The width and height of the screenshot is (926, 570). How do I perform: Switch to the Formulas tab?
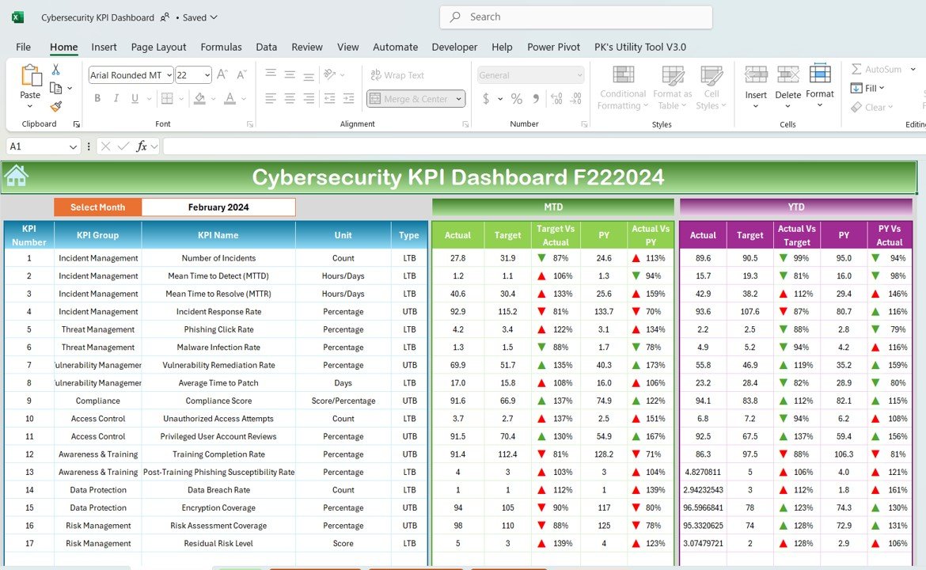click(221, 47)
